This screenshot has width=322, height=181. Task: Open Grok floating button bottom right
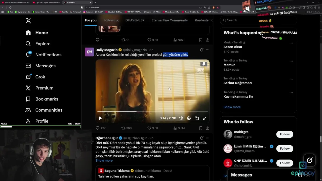click(x=309, y=160)
